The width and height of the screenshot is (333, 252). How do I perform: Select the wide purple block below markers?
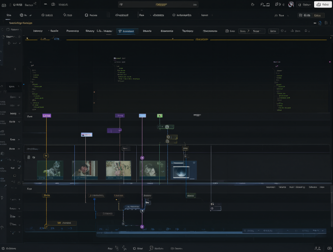[114, 130]
